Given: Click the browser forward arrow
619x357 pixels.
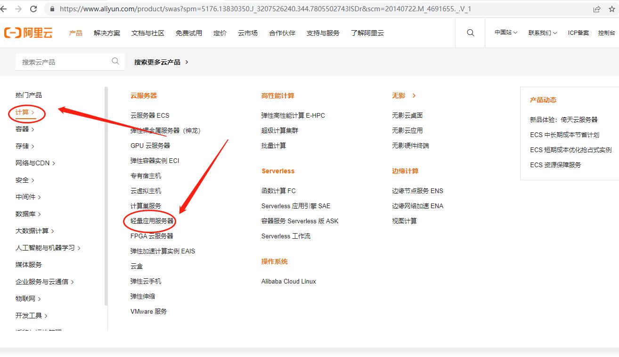Looking at the screenshot, I should pyautogui.click(x=19, y=8).
